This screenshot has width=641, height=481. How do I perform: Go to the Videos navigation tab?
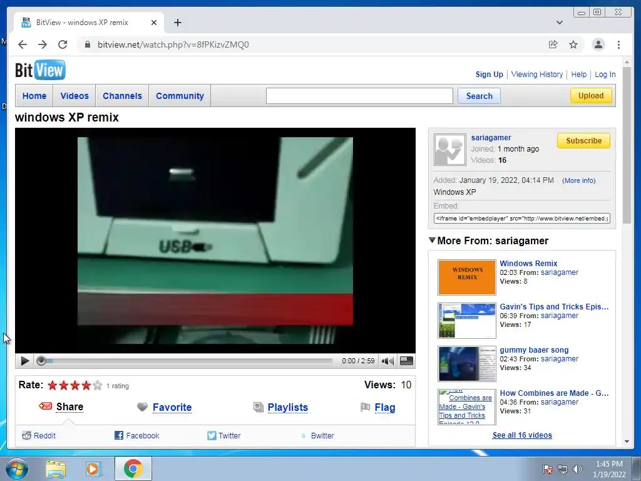74,96
